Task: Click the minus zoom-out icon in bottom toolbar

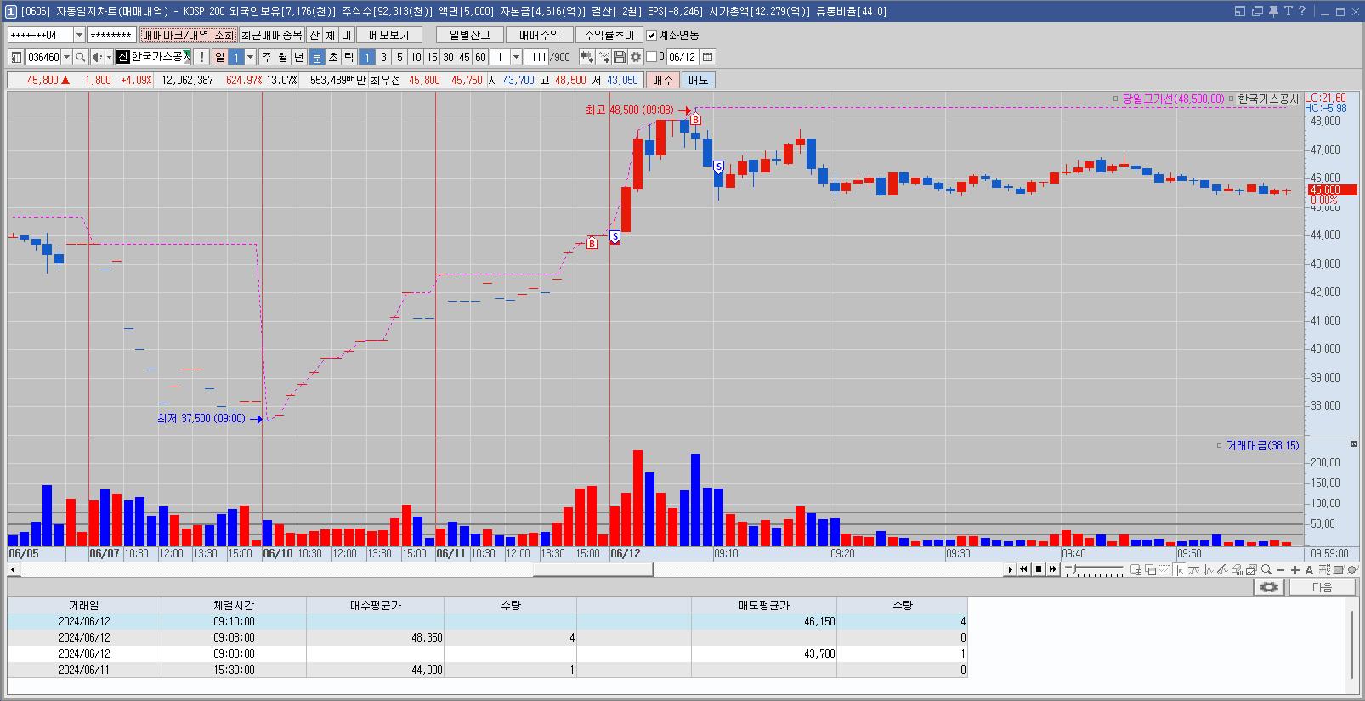Action: click(1280, 569)
